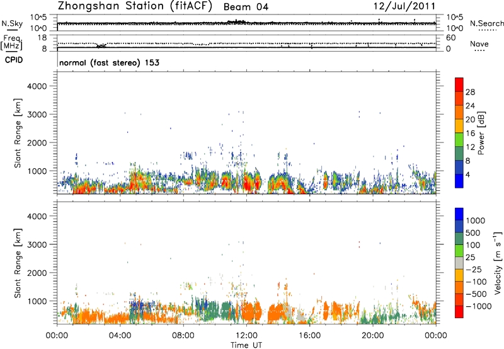Screen dimensions: 504x349
Task: Click the 1000 value on velocity scale
Action: click(476, 220)
